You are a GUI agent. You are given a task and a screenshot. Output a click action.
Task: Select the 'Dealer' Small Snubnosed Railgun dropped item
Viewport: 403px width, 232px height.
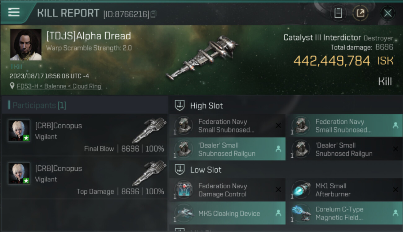[227, 149]
